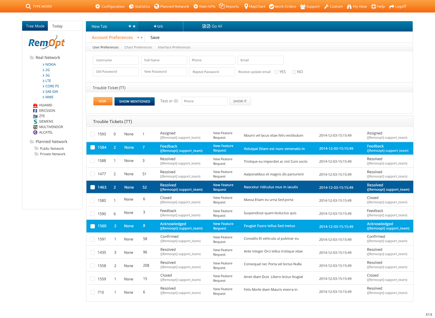Viewport: 435px width, 318px height.
Task: Check the box for ticket 1593
Action: click(93, 134)
